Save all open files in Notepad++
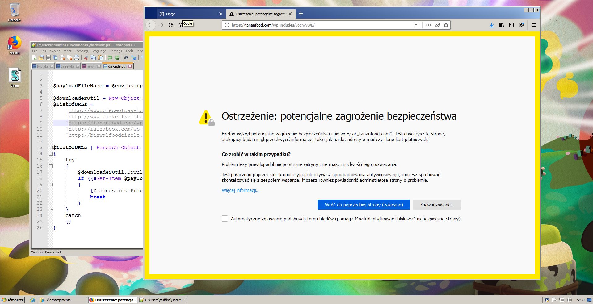The image size is (593, 304). tap(56, 57)
